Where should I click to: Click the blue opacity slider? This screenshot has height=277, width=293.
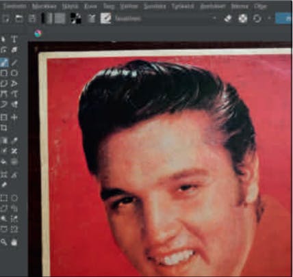point(284,18)
